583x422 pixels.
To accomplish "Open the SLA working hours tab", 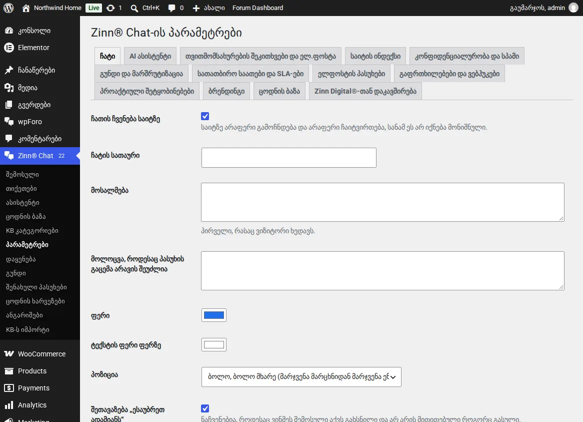I will (250, 74).
